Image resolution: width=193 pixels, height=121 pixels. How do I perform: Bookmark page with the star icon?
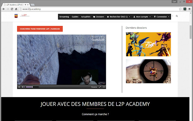(x=180, y=9)
